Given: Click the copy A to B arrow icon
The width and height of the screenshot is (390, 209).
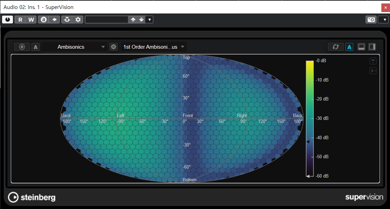Looking at the screenshot, I should click(x=54, y=20).
